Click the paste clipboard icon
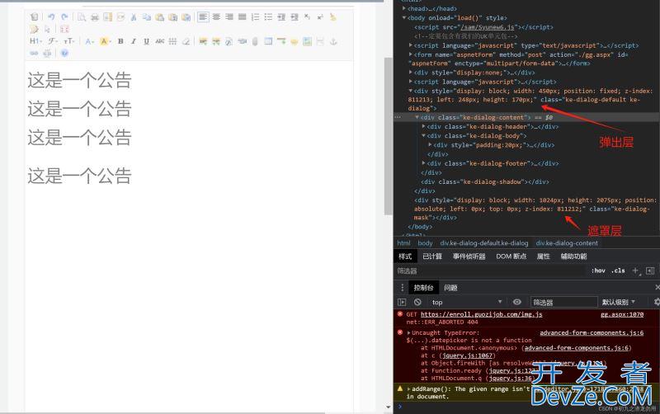This screenshot has width=660, height=414. tap(159, 16)
